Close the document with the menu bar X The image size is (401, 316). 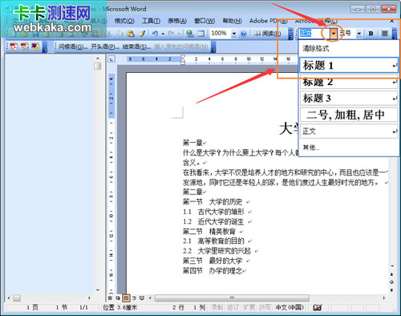392,21
